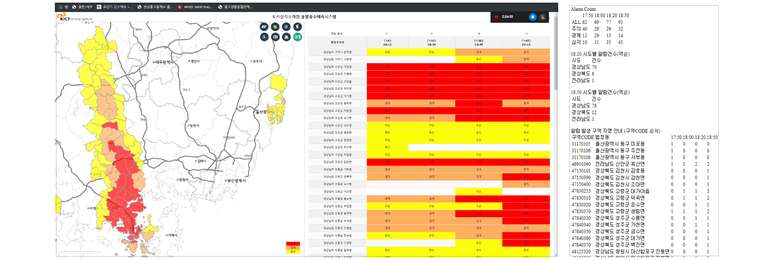
Task: Toggle the muted microphone button
Action: pos(543,17)
